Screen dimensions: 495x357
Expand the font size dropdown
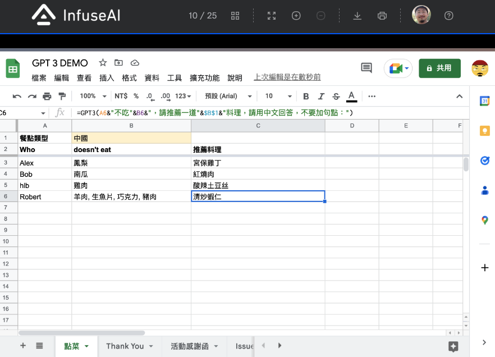pos(278,96)
